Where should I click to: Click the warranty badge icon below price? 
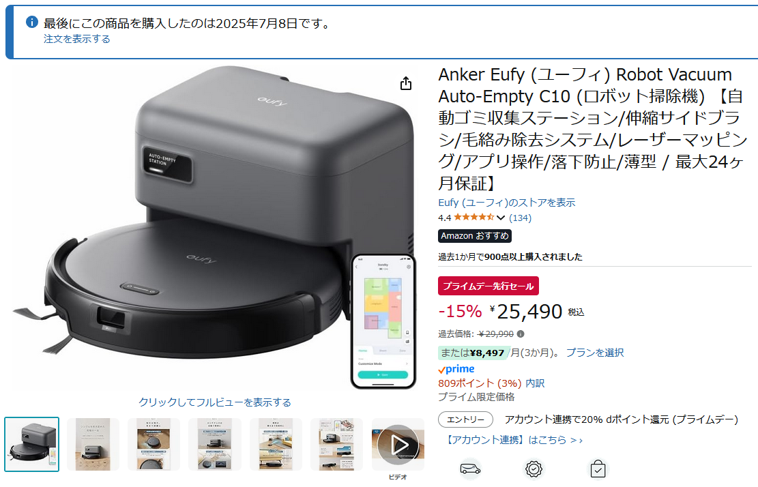tap(534, 469)
